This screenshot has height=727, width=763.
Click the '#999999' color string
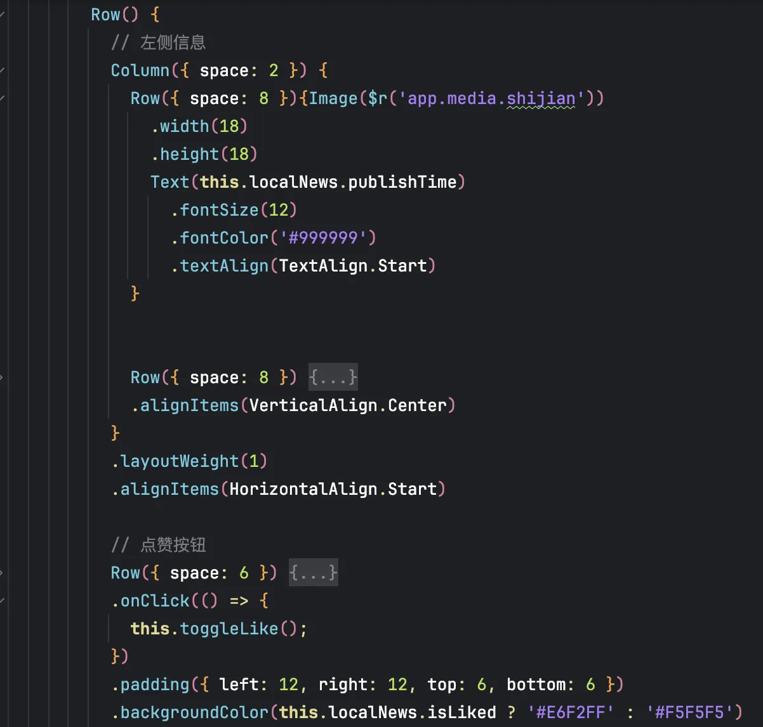[323, 238]
